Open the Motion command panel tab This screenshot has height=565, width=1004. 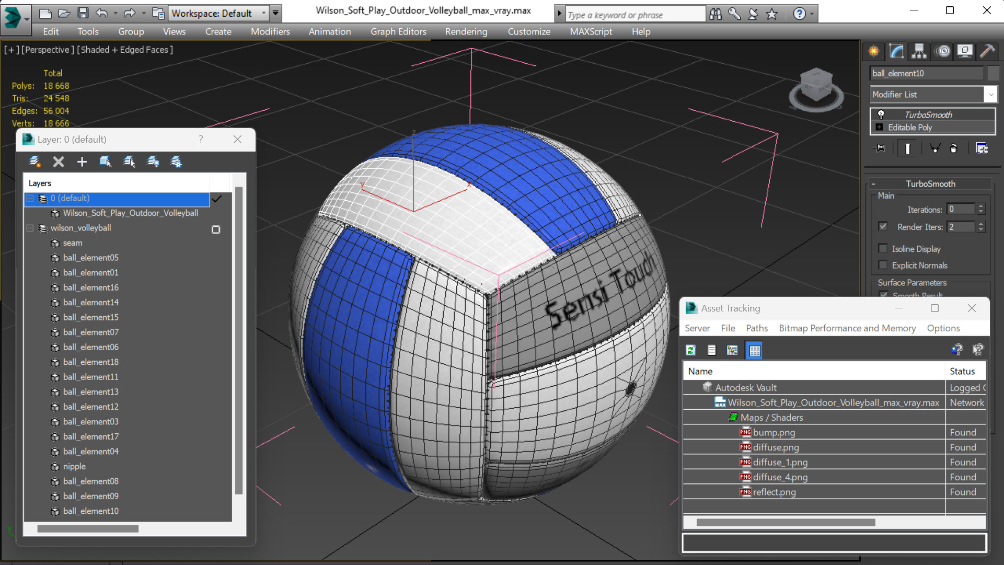(943, 51)
